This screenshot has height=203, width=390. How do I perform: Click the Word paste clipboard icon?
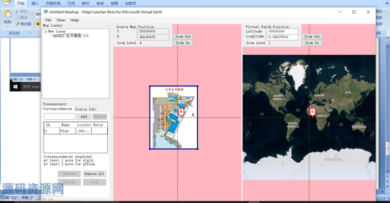7,14
